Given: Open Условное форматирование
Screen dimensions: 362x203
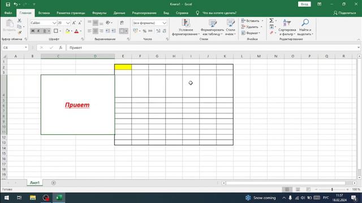Looking at the screenshot, I should tap(186, 27).
